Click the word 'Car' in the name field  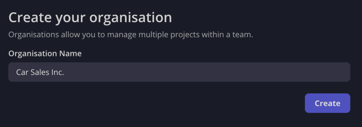22,72
